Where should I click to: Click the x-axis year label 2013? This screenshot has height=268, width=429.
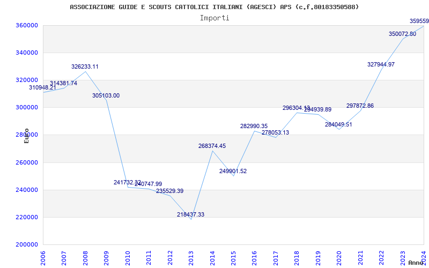(x=191, y=258)
